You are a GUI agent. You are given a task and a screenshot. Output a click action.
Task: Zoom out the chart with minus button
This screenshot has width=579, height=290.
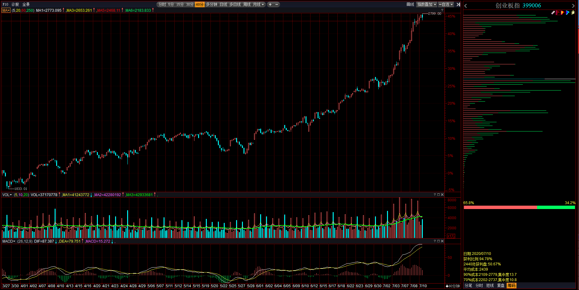(277, 5)
